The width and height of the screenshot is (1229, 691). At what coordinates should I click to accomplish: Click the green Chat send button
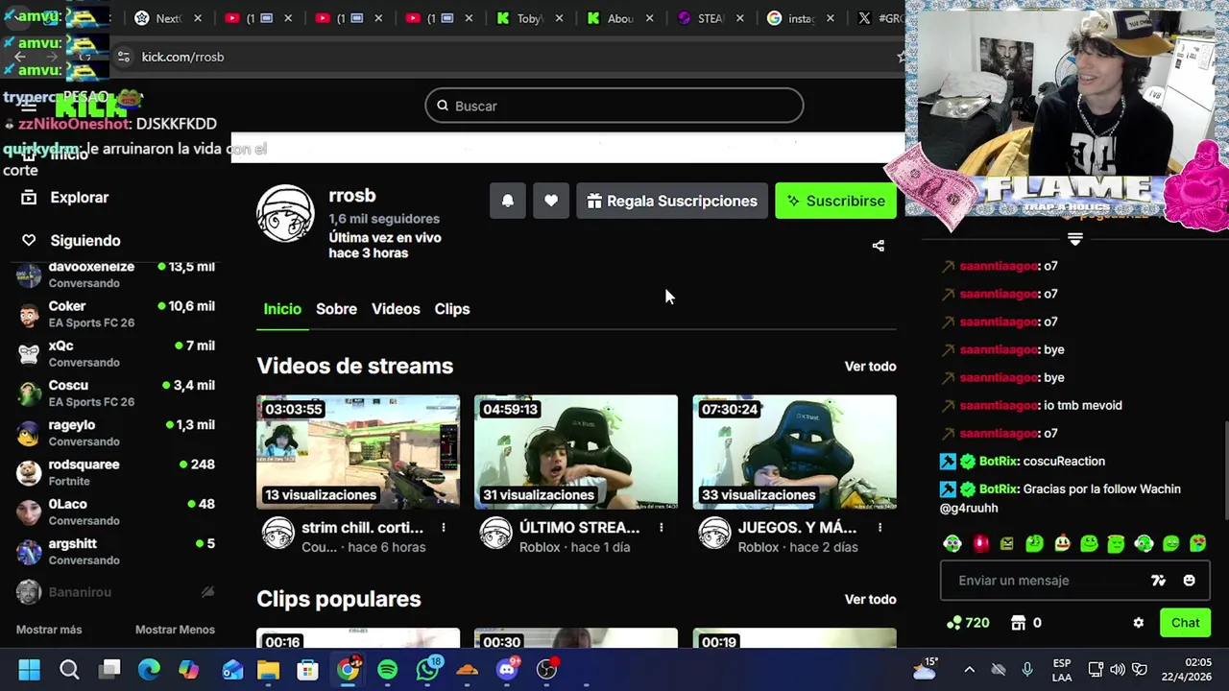[x=1185, y=623]
